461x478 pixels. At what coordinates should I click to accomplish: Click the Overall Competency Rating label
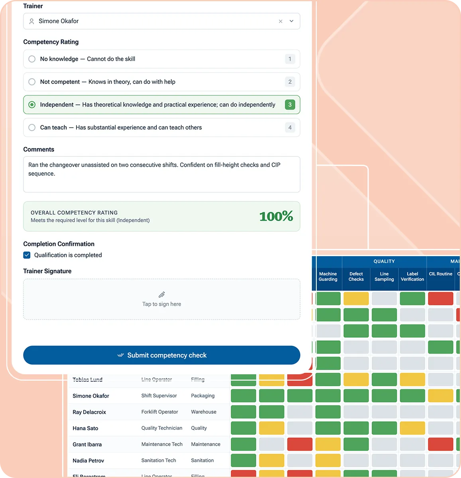pos(74,213)
